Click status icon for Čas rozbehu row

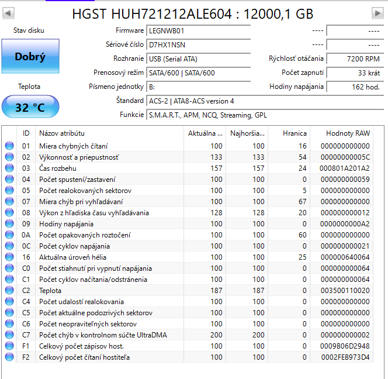pyautogui.click(x=9, y=168)
